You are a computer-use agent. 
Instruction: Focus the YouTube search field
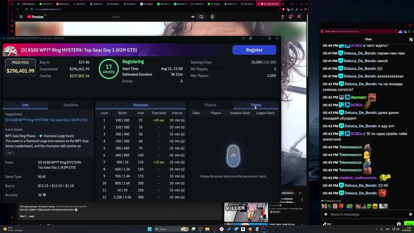click(x=149, y=17)
